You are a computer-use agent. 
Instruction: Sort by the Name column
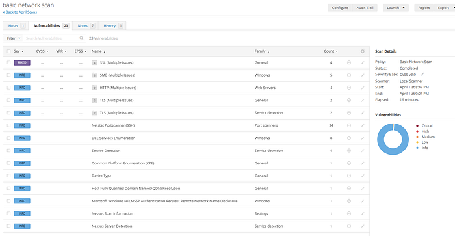98,51
